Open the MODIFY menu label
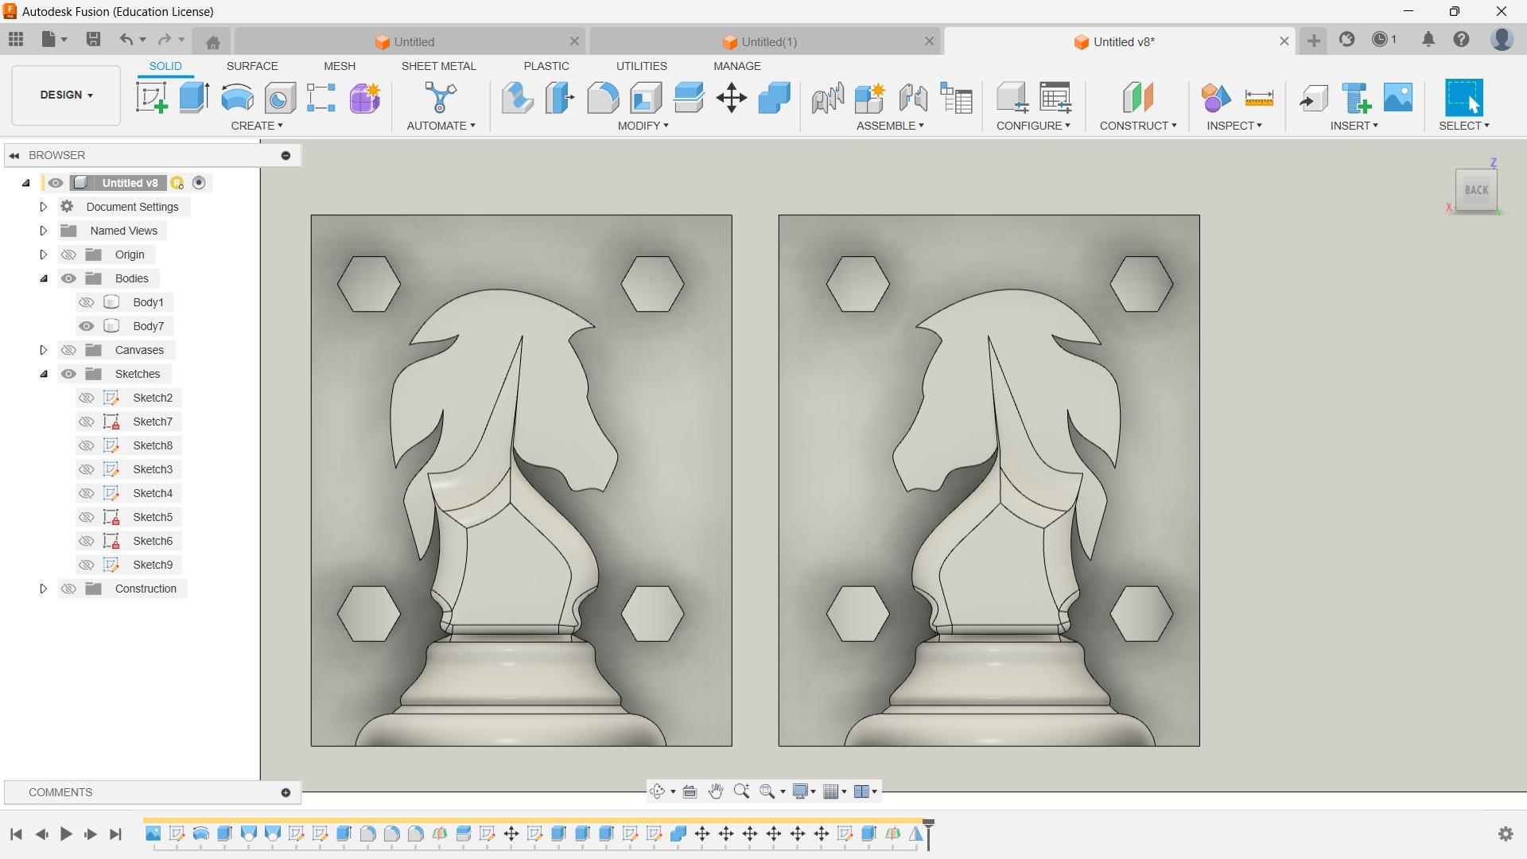 pyautogui.click(x=643, y=126)
